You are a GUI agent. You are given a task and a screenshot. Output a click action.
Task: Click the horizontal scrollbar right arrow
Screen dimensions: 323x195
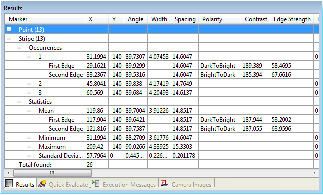315,173
